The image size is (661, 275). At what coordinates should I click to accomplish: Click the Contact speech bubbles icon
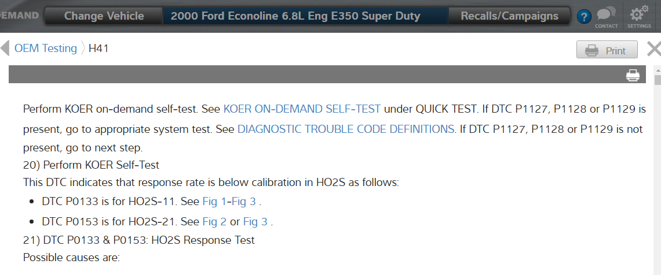tap(606, 16)
